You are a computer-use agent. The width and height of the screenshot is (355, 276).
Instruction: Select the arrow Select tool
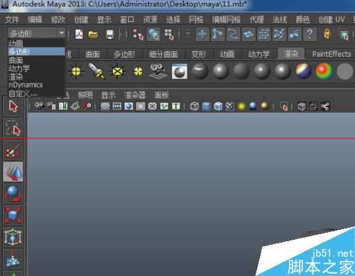pos(13,106)
